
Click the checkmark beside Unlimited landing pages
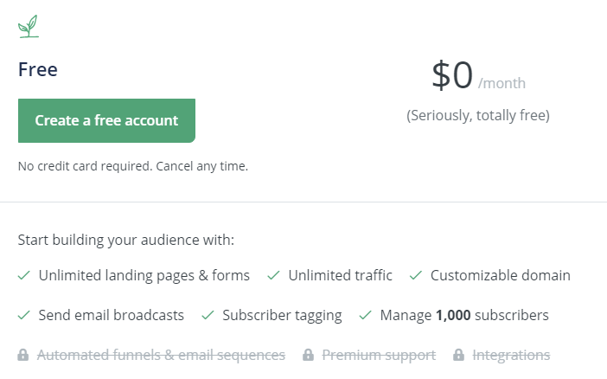[x=24, y=276]
